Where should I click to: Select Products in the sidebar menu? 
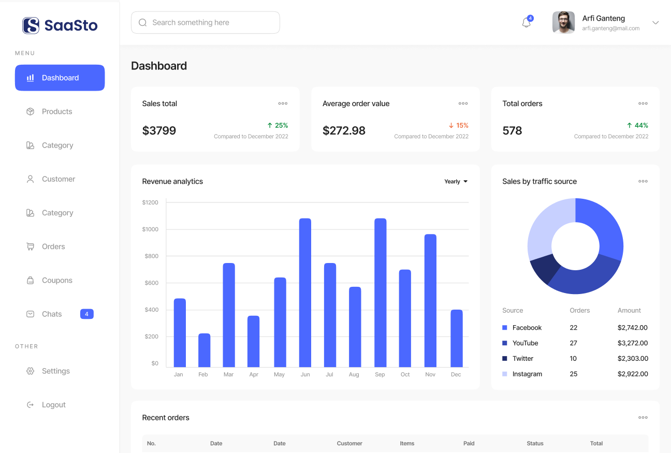click(x=57, y=112)
